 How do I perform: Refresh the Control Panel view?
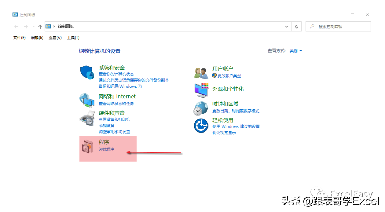pyautogui.click(x=296, y=26)
